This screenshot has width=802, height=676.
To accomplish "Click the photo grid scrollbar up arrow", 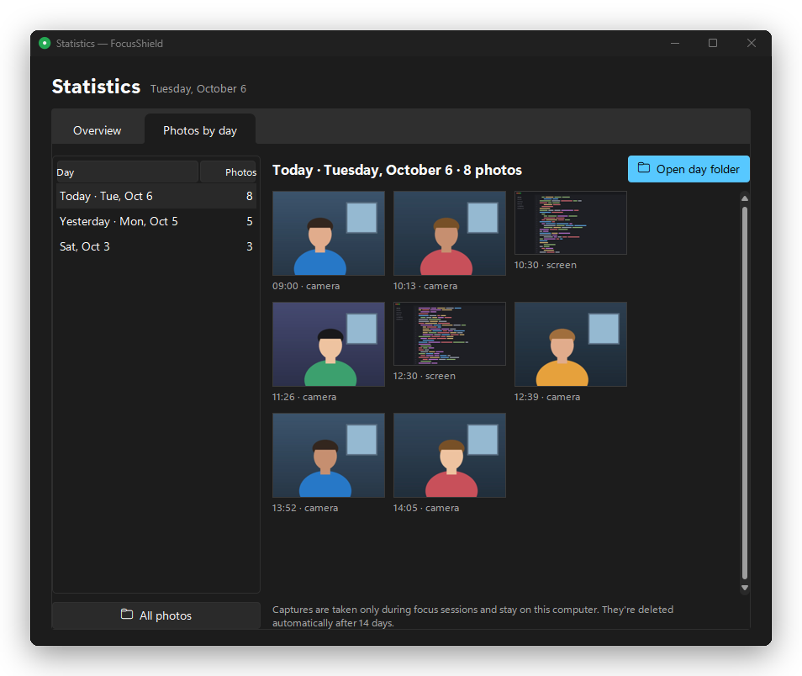I will pos(745,198).
